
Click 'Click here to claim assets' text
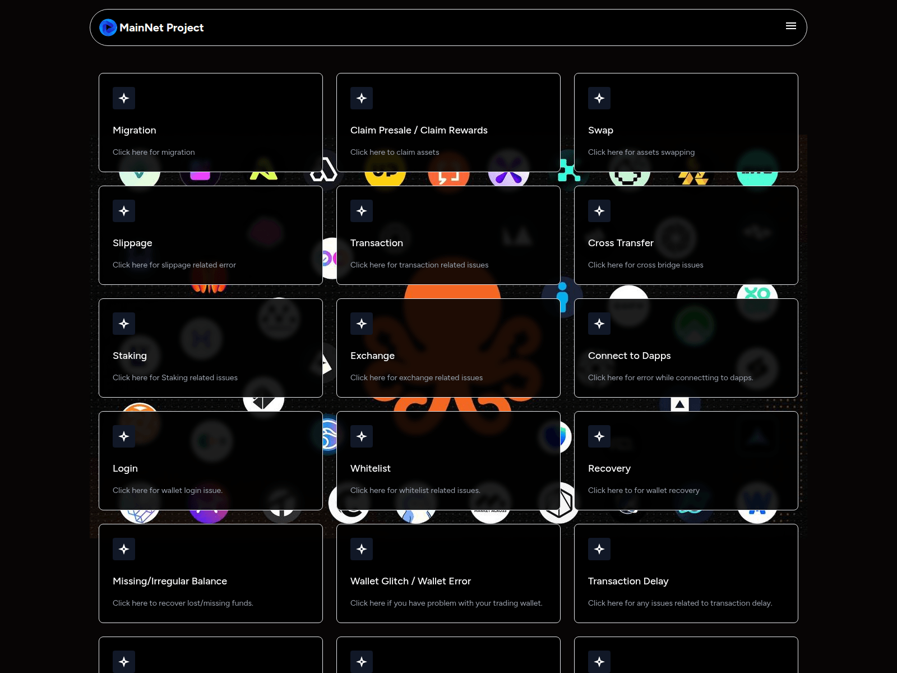395,152
